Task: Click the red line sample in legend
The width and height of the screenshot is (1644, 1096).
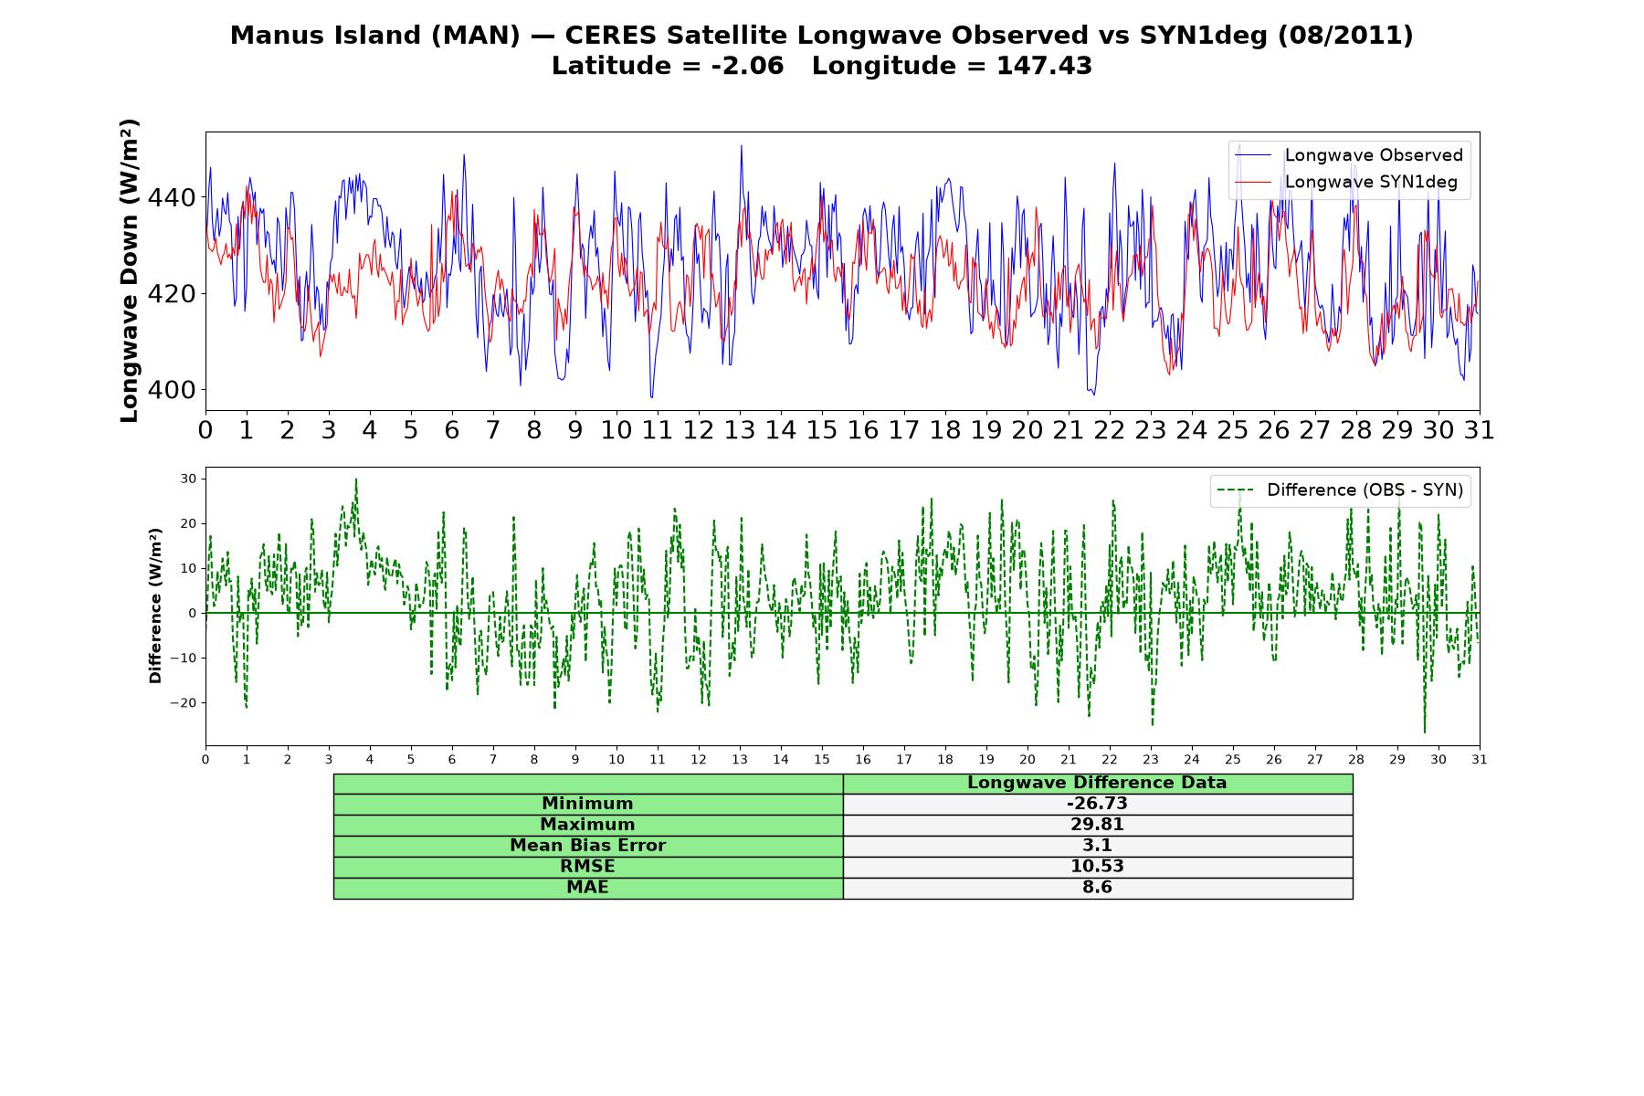Action: [1253, 183]
